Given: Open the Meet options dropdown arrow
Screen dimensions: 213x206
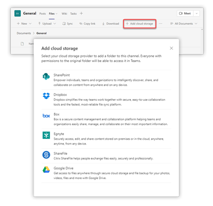Looking at the screenshot, I should point(196,13).
